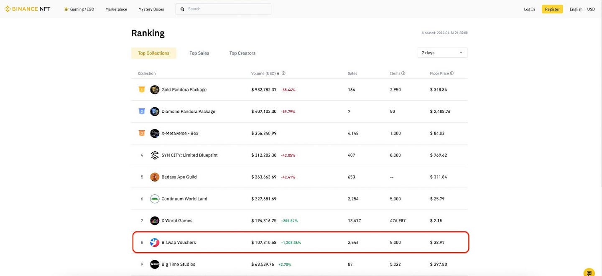This screenshot has width=602, height=276.
Task: Click the orange rank 3 badge
Action: (x=142, y=133)
